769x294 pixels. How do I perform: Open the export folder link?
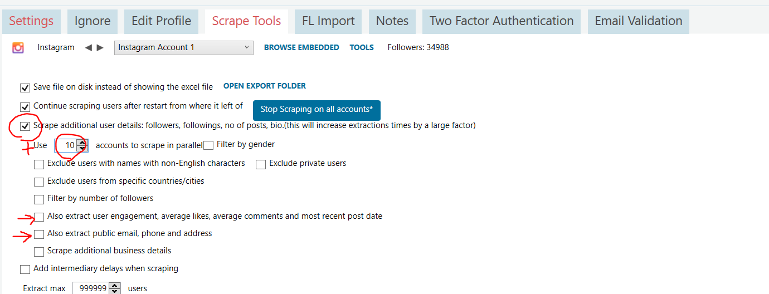click(x=265, y=86)
